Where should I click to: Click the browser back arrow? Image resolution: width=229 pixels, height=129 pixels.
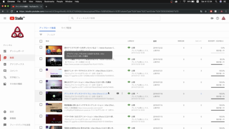(x=3, y=11)
